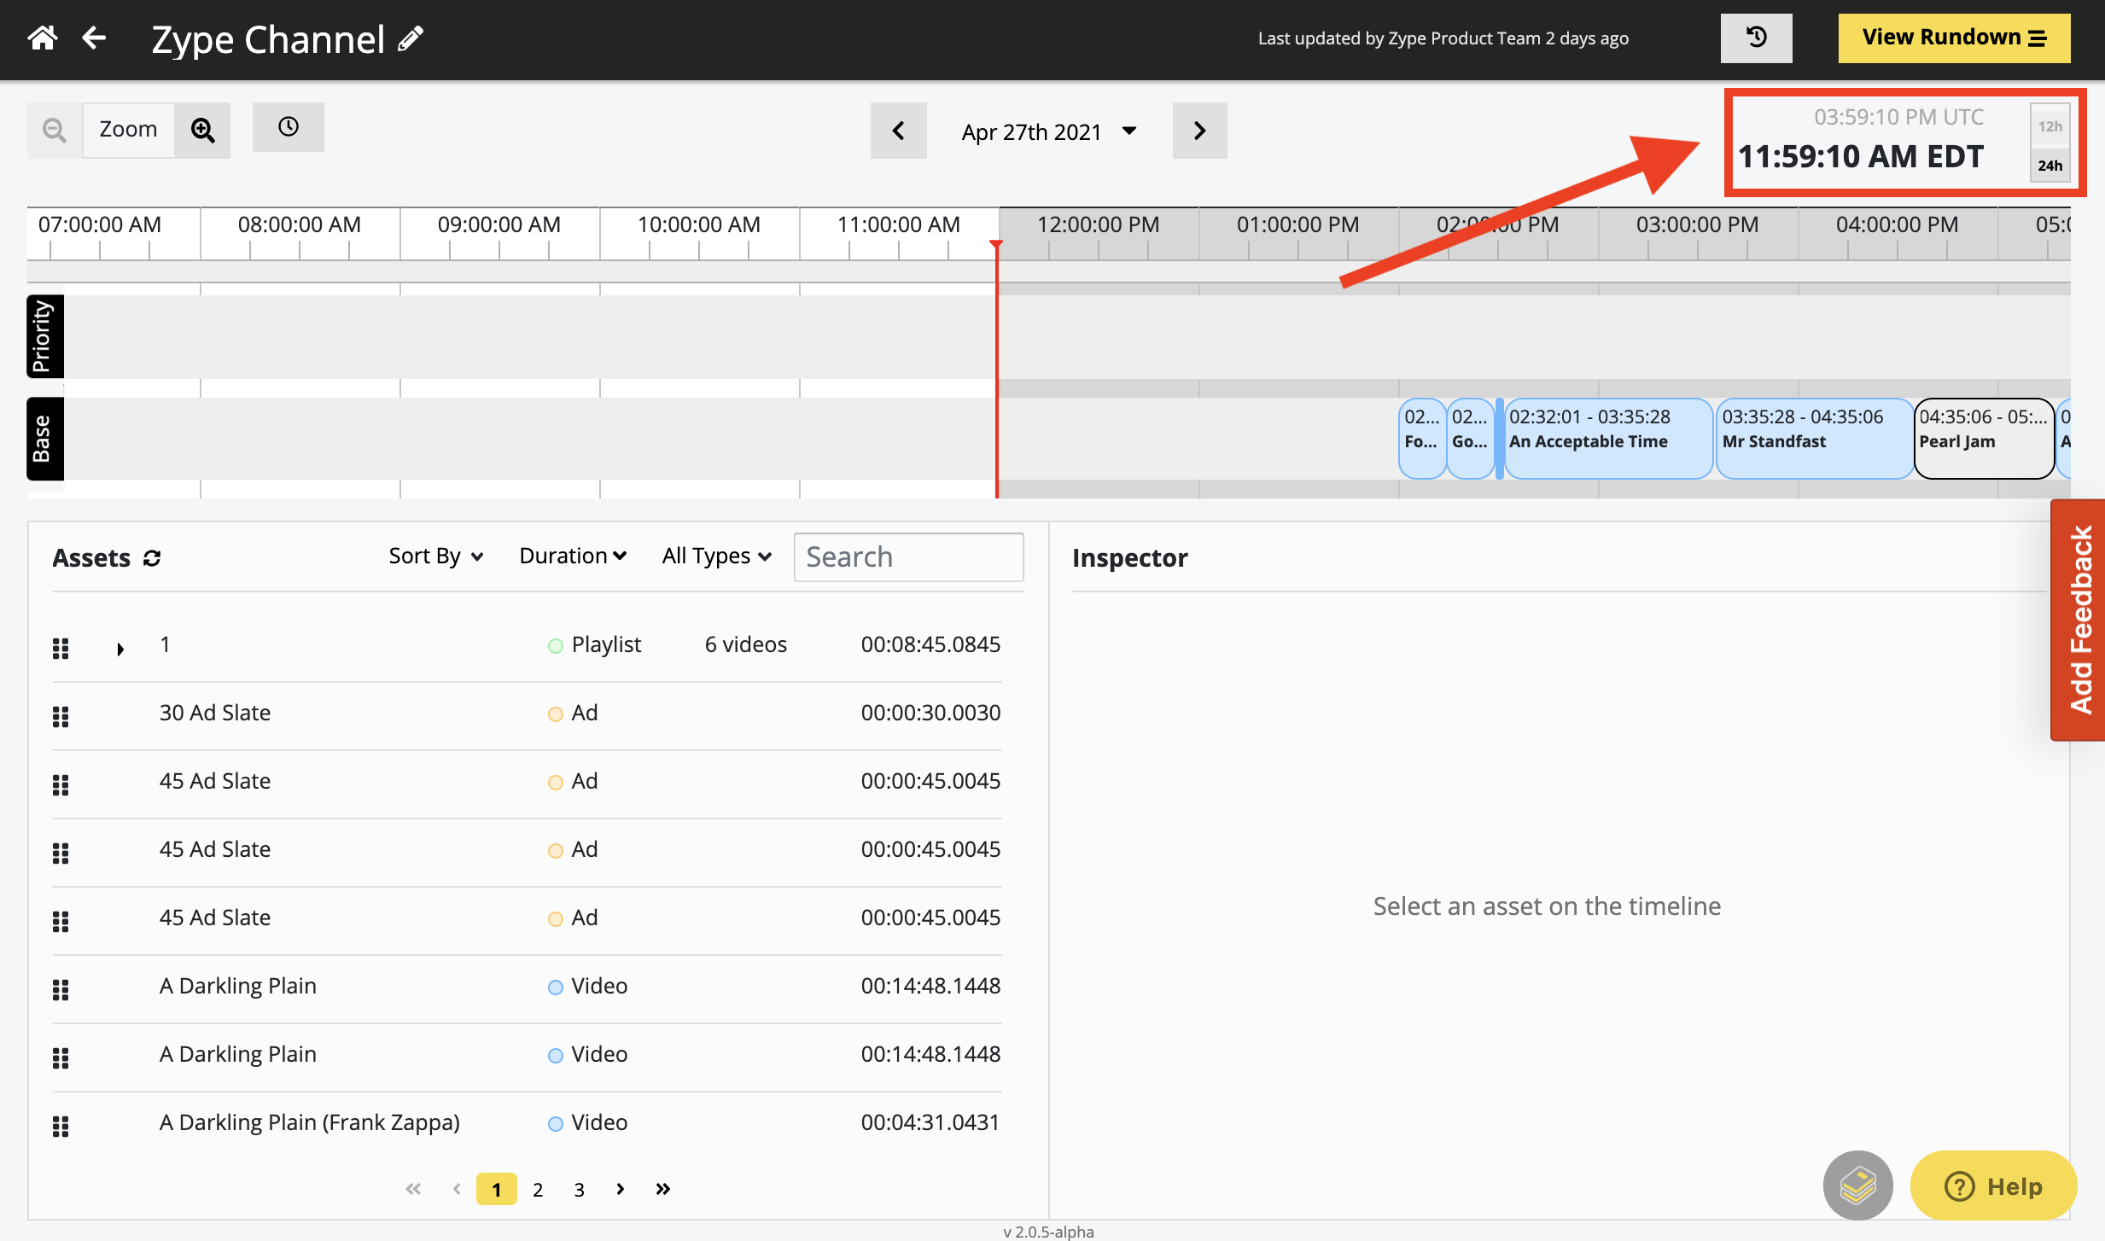
Task: Open the Apr 27th 2021 date dropdown
Action: pyautogui.click(x=1049, y=131)
